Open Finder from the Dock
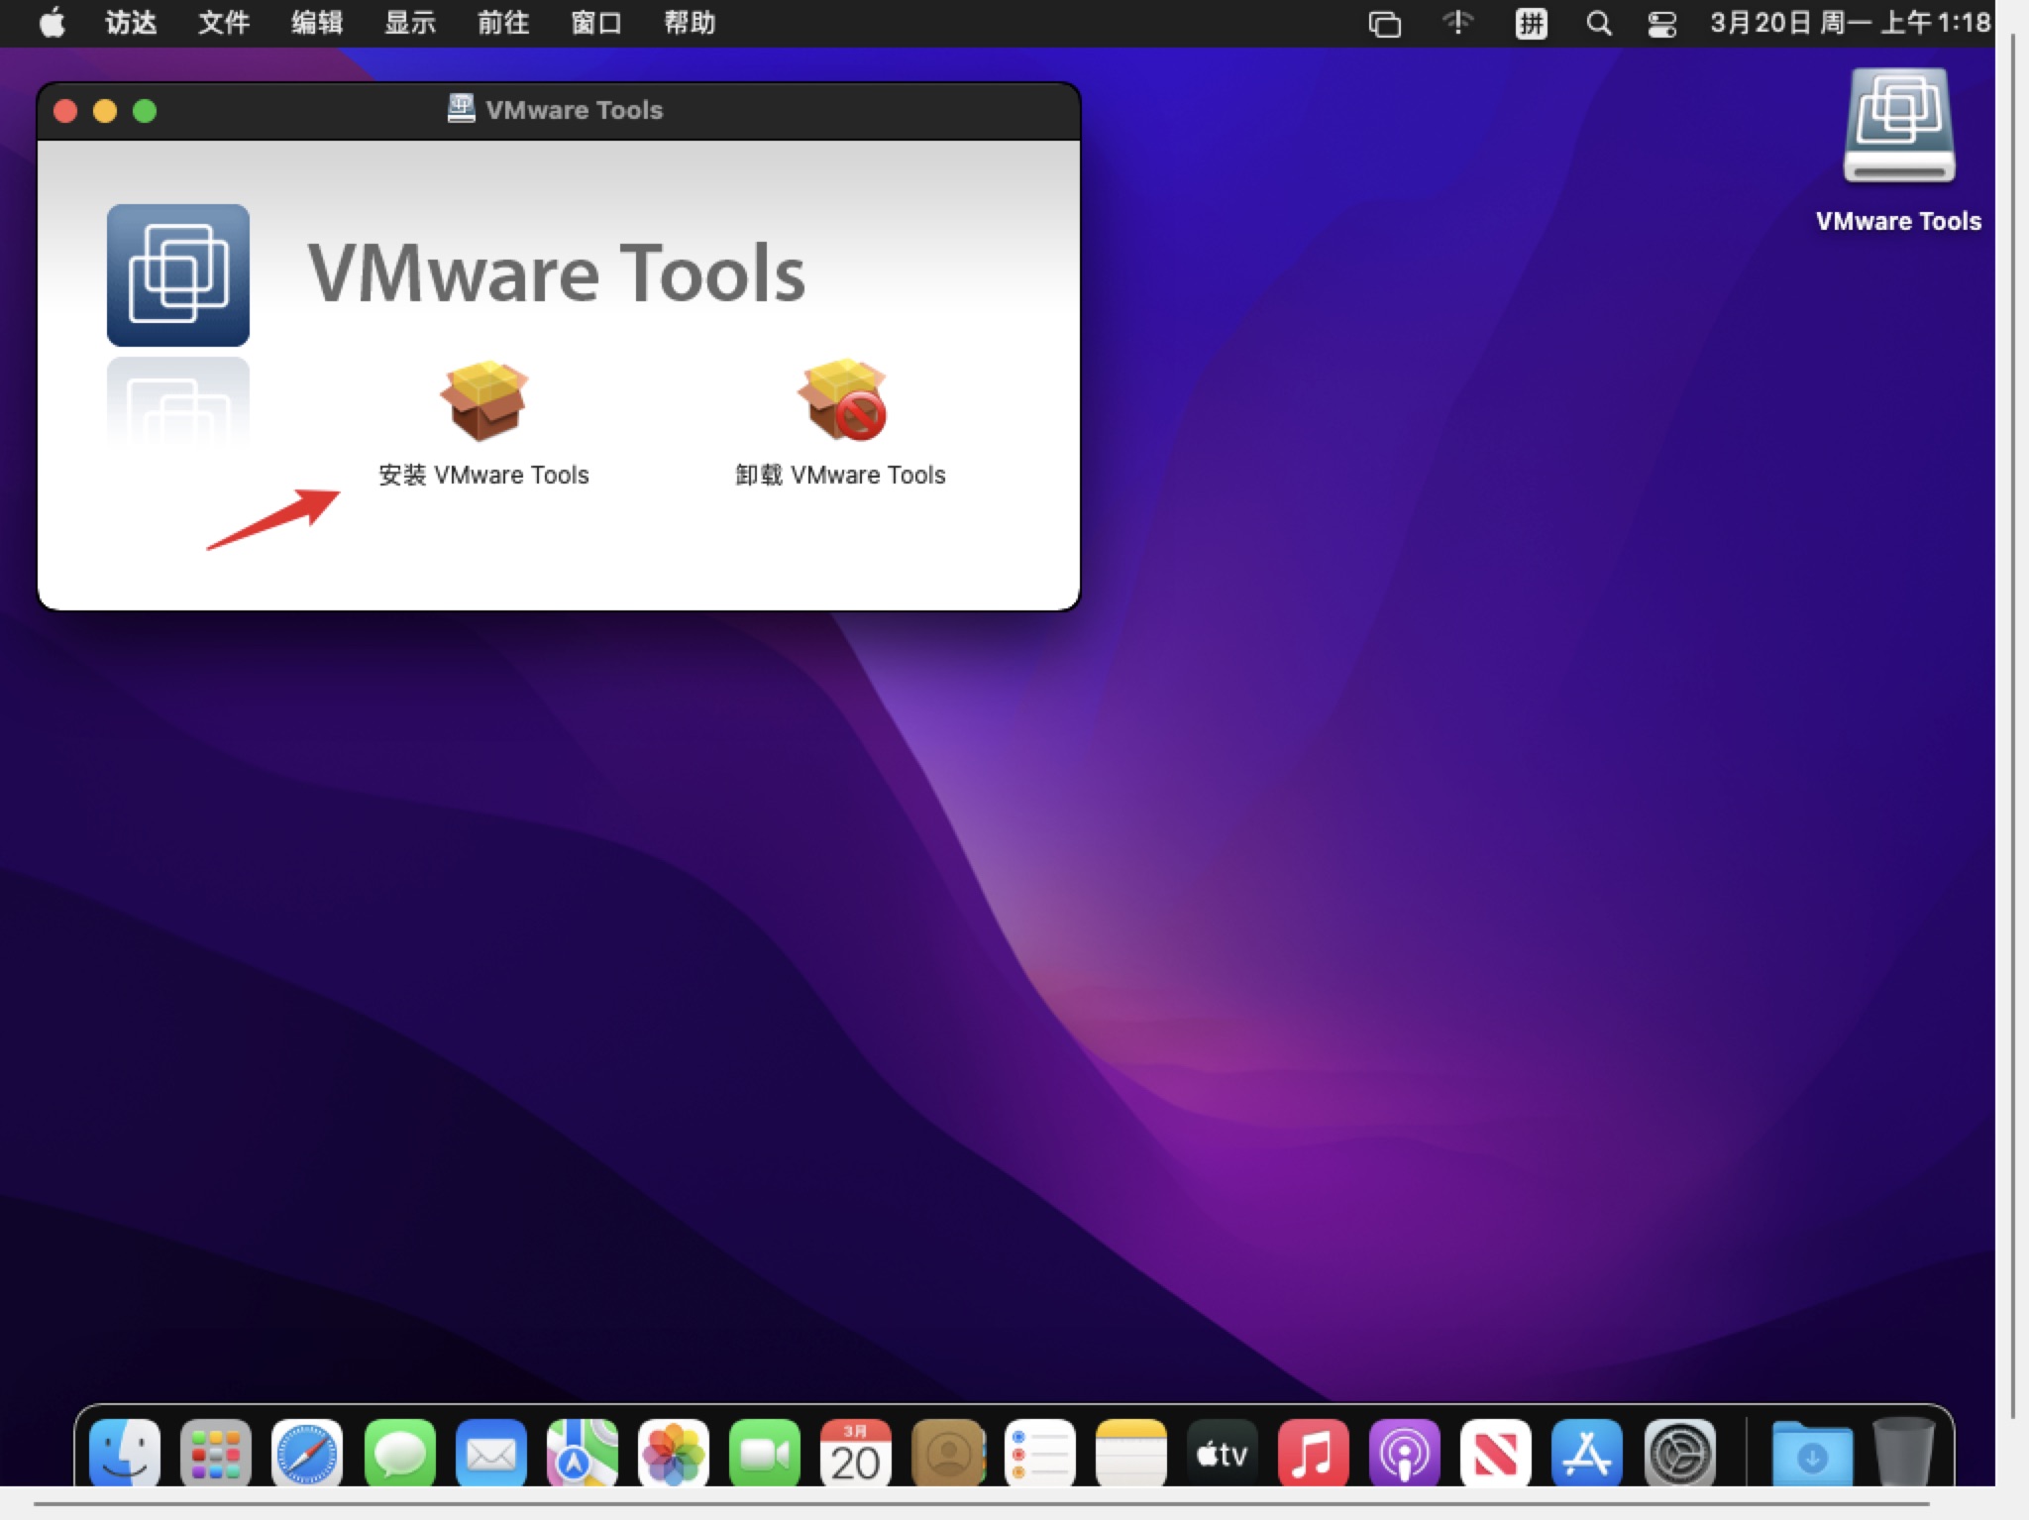 pyautogui.click(x=125, y=1455)
